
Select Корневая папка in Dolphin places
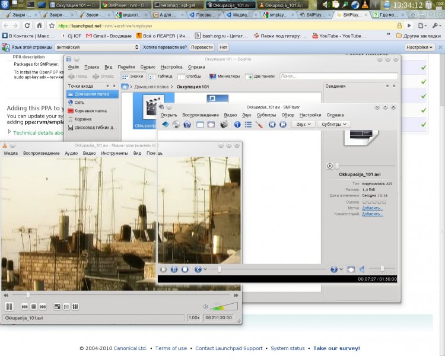[x=92, y=111]
